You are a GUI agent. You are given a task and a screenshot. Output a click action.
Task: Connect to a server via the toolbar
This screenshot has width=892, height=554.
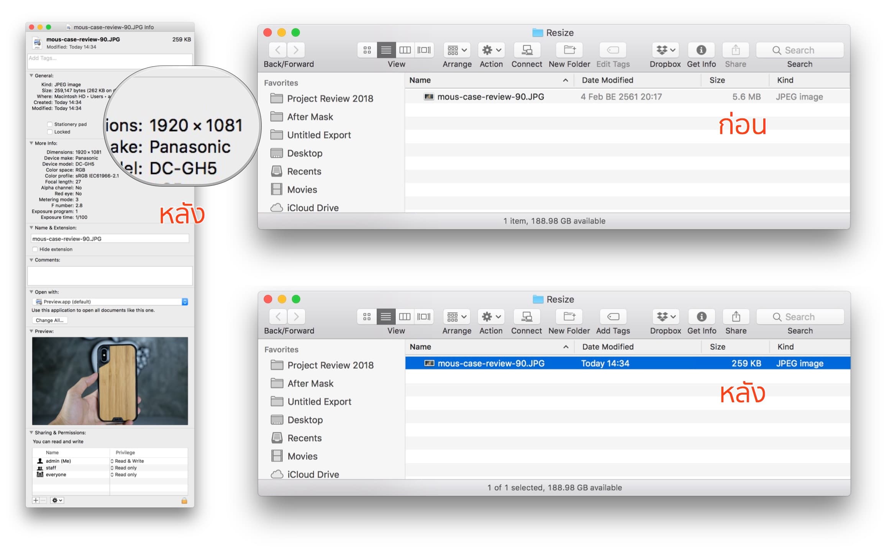[526, 50]
